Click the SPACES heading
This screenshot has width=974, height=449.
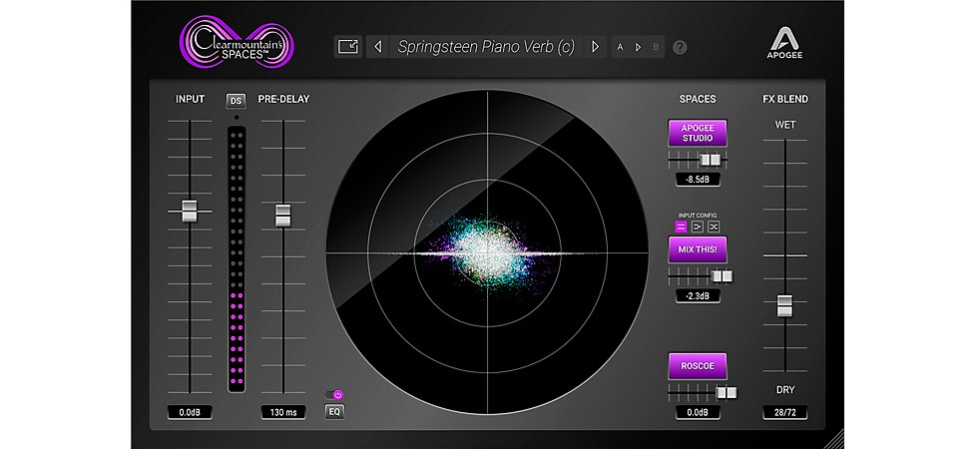pos(698,99)
